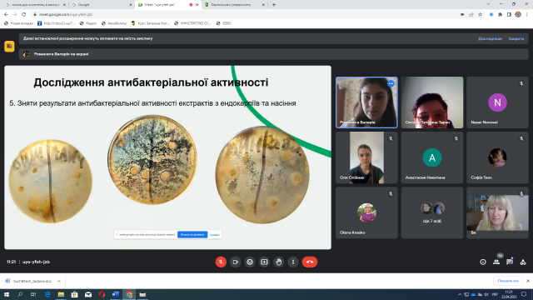Open the meeting details info icon
533x300 pixels.
pos(483,262)
